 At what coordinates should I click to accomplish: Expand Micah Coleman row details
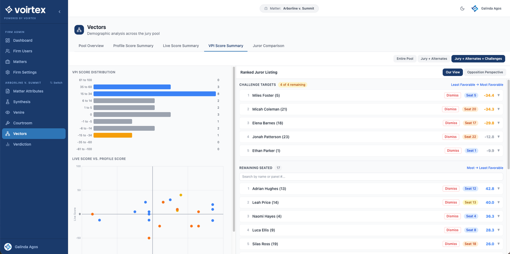tap(498, 109)
